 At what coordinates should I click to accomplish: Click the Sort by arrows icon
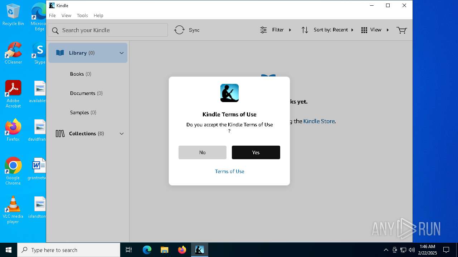[304, 30]
